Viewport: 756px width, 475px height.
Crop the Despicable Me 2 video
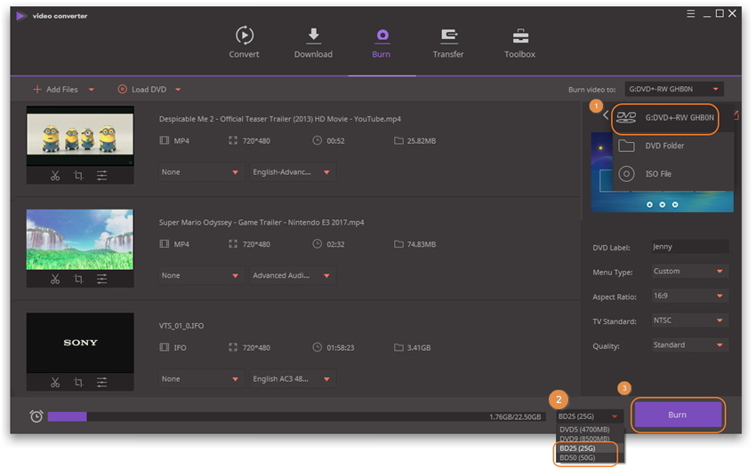[x=78, y=176]
